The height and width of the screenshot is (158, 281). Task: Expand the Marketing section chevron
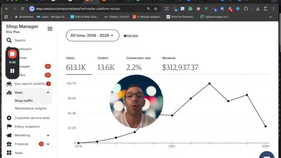pyautogui.click(x=48, y=135)
